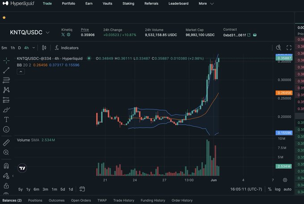Open Indicators fx menu

pos(67,48)
